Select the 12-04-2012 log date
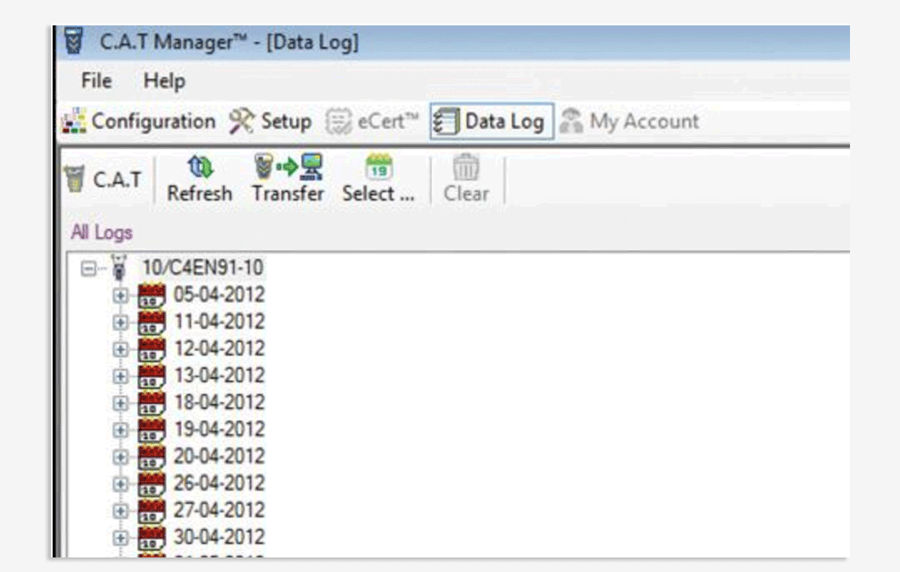 click(x=219, y=349)
